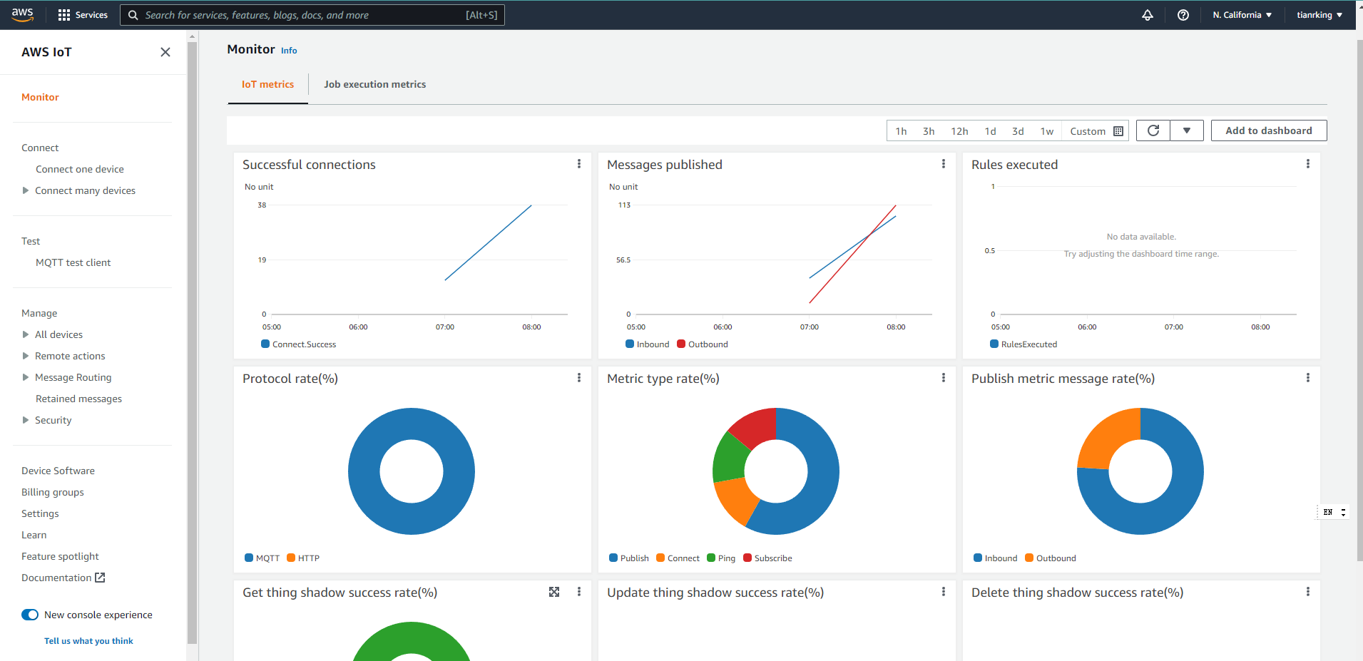
Task: Toggle the Subscribe legend in Metric type rate
Action: pyautogui.click(x=767, y=558)
